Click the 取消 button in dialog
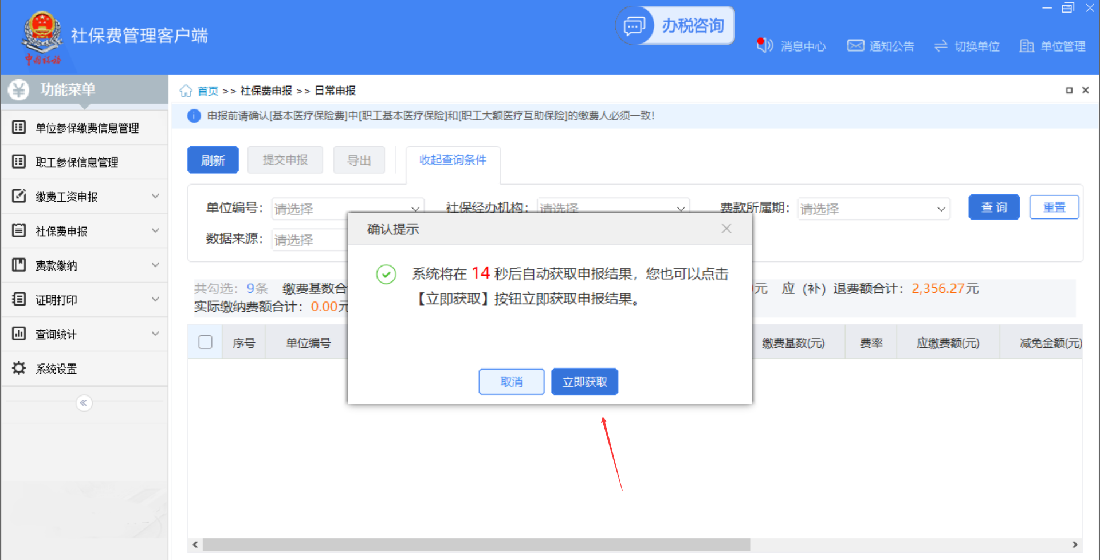 511,382
